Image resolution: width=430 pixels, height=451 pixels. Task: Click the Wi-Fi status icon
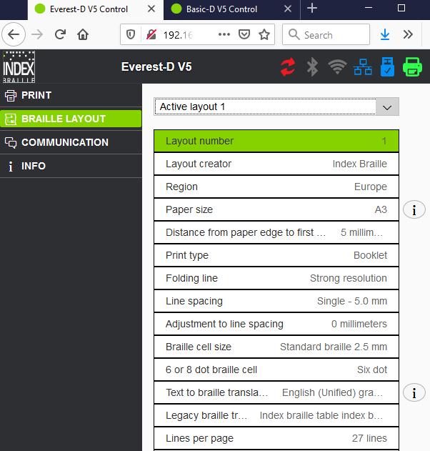pos(337,67)
